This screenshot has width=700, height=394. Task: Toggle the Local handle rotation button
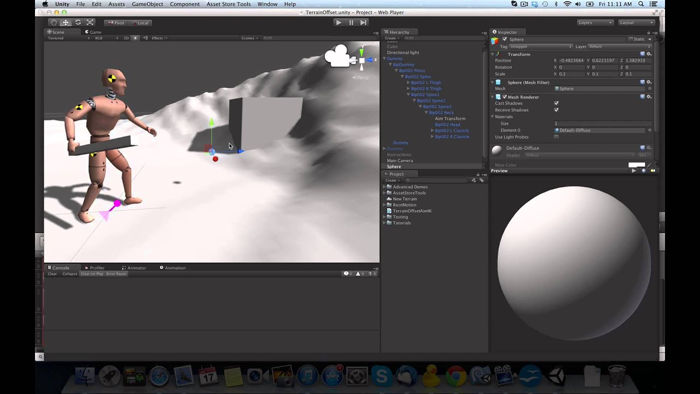point(141,22)
